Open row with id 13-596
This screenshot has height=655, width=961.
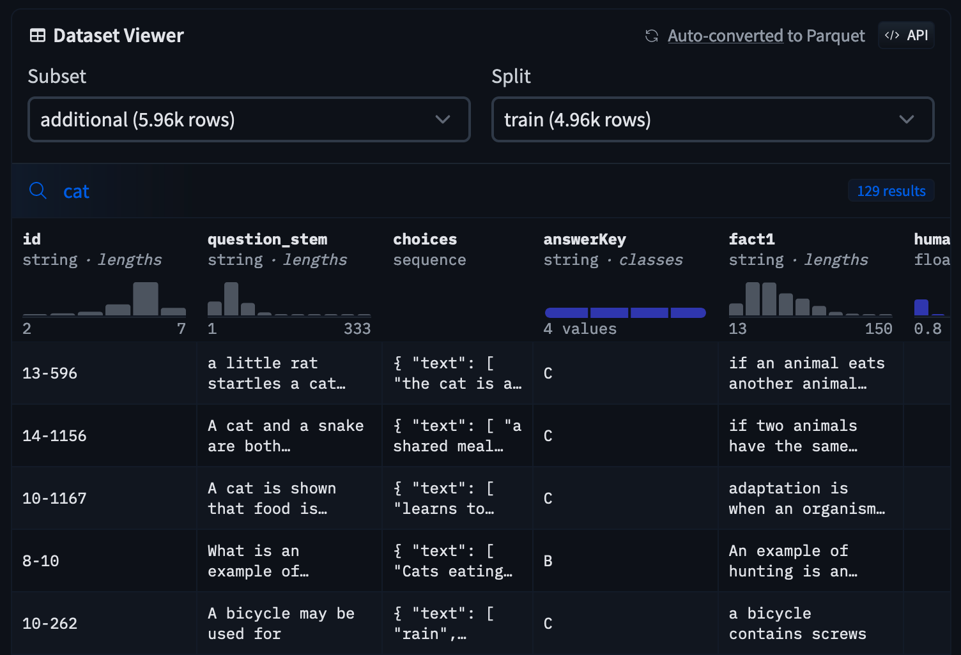point(50,373)
